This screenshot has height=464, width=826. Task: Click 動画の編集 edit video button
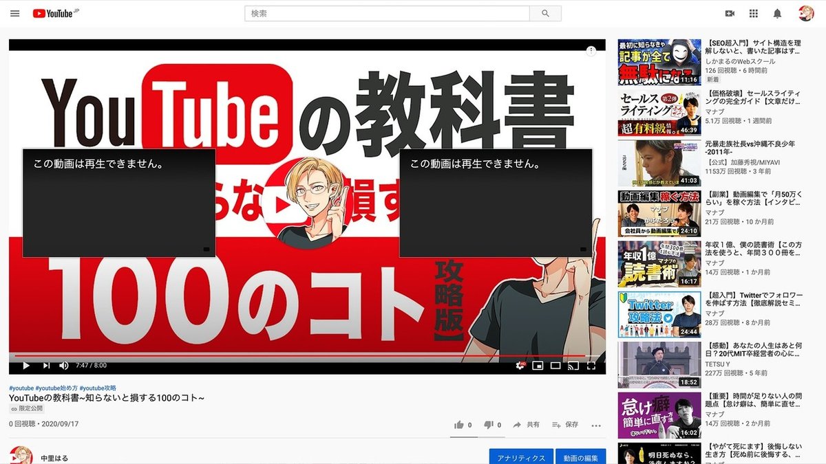[582, 458]
